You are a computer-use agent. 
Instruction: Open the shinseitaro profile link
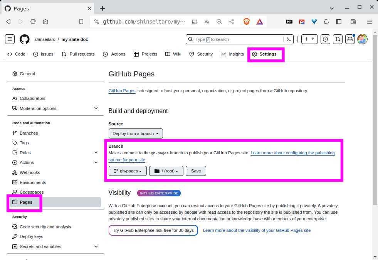45,39
